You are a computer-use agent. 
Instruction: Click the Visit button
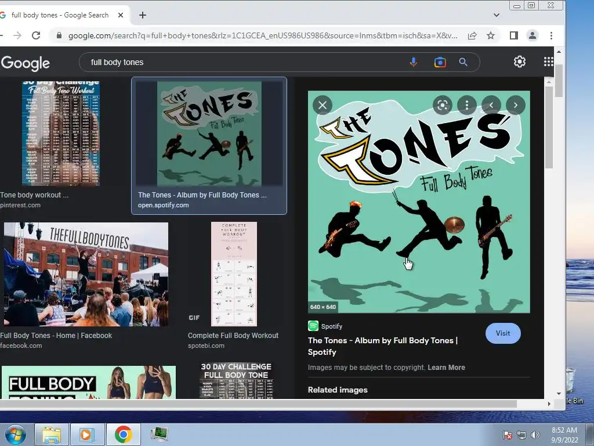click(503, 333)
